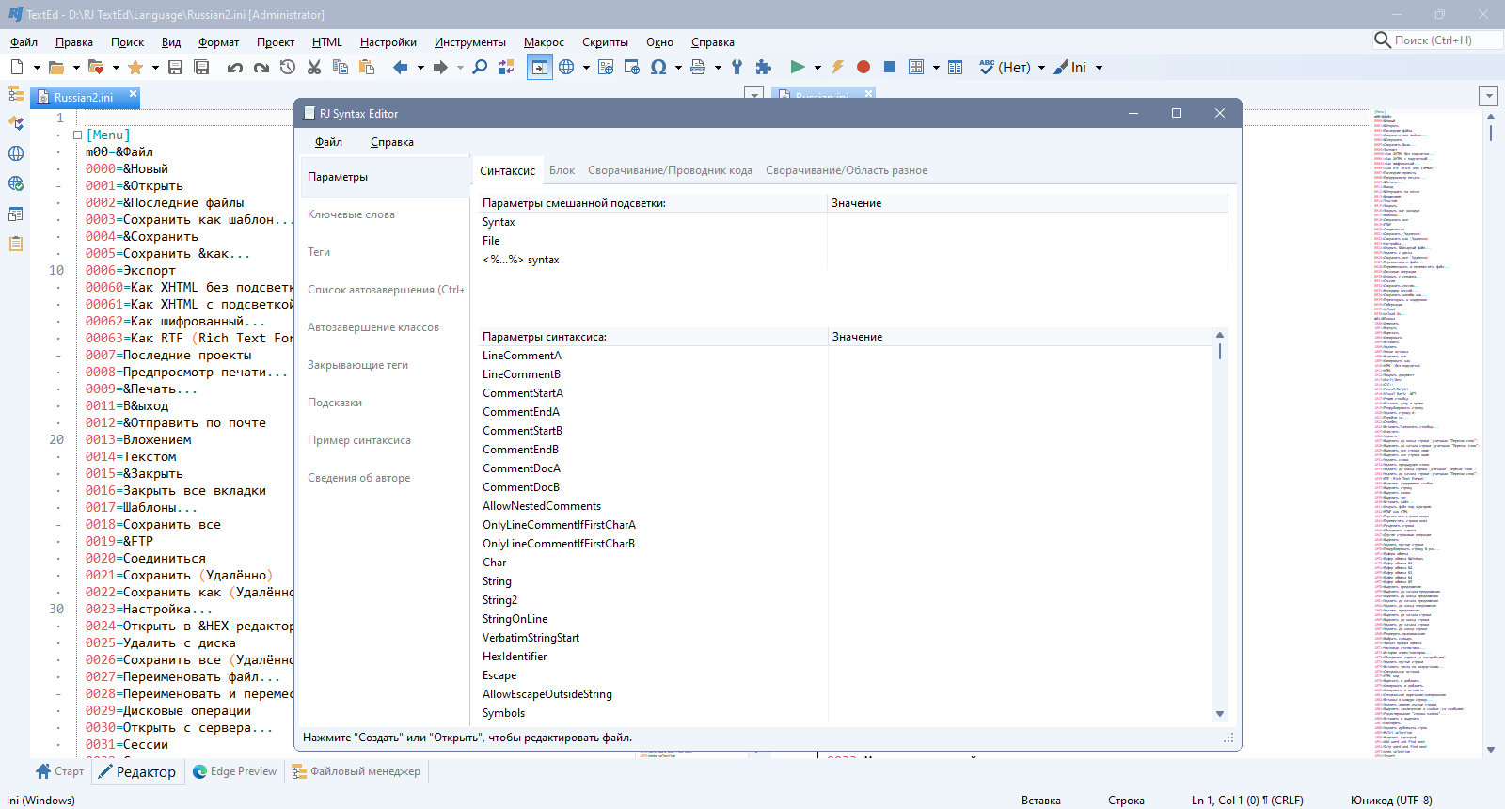Viewport: 1505px width, 809px height.
Task: Click the lightning bolt icon
Action: coord(837,67)
